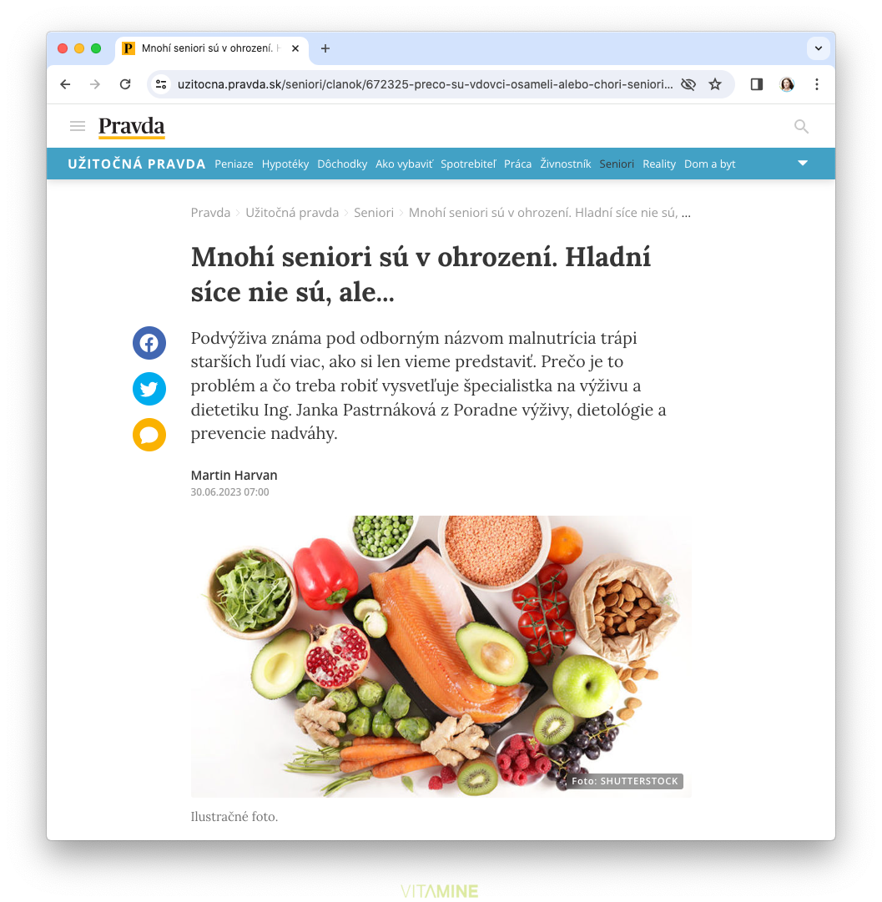Image resolution: width=882 pixels, height=902 pixels.
Task: Open the Seniori breadcrumb link
Action: pos(373,213)
